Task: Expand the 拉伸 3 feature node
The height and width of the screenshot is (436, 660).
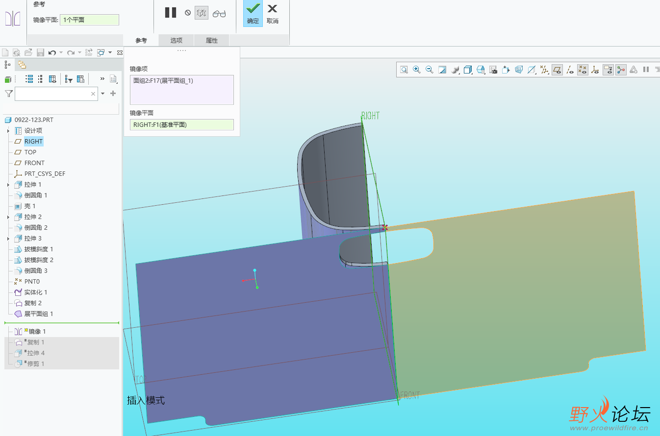Action: [8, 239]
